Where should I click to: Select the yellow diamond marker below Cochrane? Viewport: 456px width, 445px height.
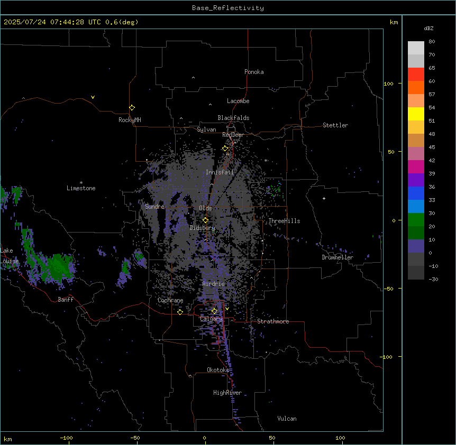pyautogui.click(x=180, y=312)
